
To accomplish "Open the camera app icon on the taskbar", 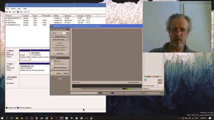I will pyautogui.click(x=42, y=118).
